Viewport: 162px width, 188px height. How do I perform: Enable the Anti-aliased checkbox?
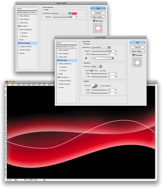(x=100, y=86)
